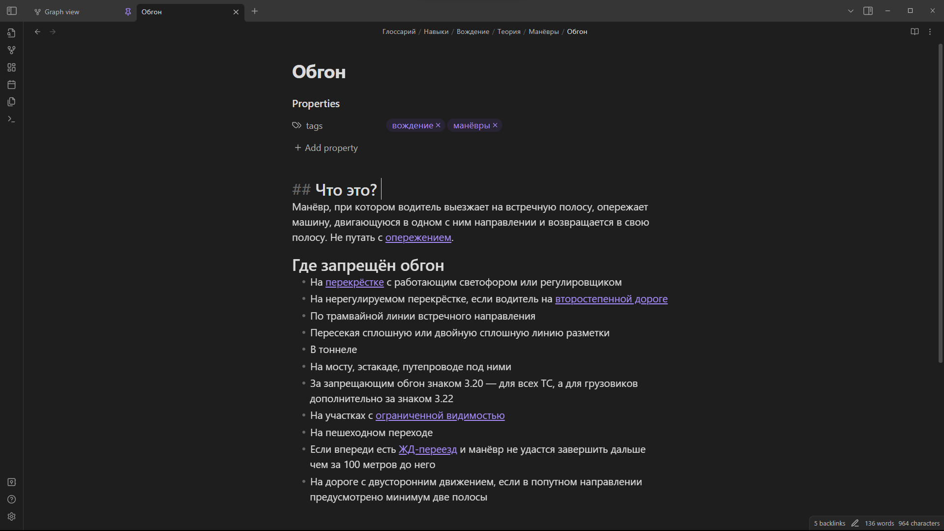The width and height of the screenshot is (944, 531).
Task: Follow the перекрёстке link
Action: coord(354,282)
